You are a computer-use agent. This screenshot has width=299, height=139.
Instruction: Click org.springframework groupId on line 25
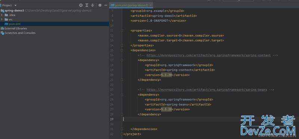178,99
